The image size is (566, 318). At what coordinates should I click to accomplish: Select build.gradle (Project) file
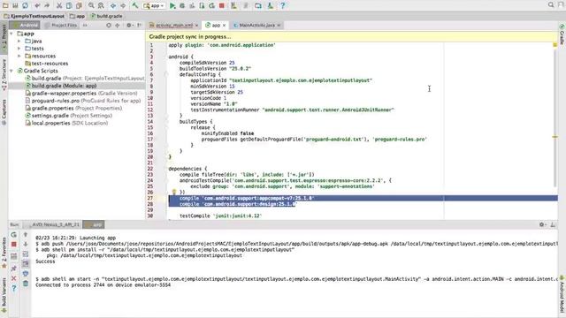(85, 79)
